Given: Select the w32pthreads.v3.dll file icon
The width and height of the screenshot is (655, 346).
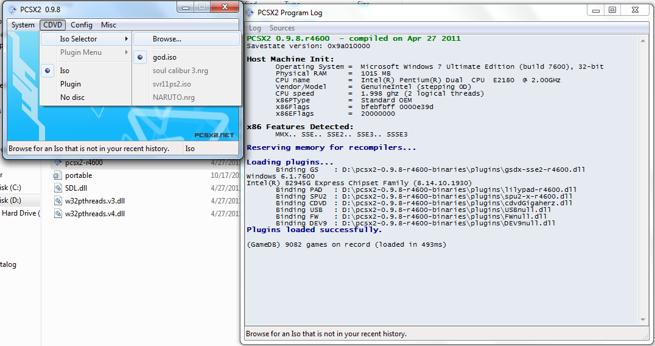Looking at the screenshot, I should (58, 201).
